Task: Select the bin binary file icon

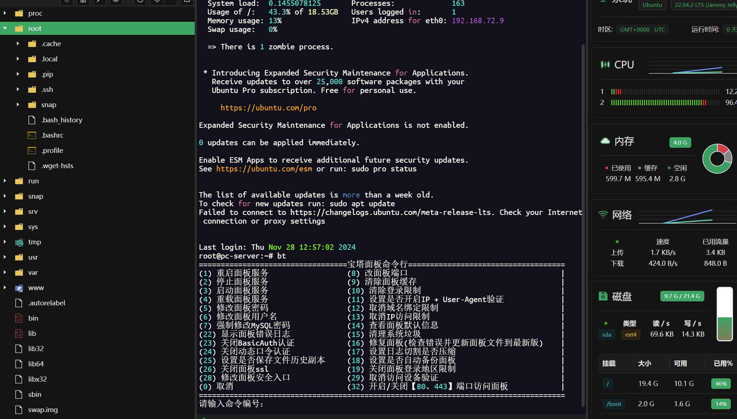Action: click(19, 318)
